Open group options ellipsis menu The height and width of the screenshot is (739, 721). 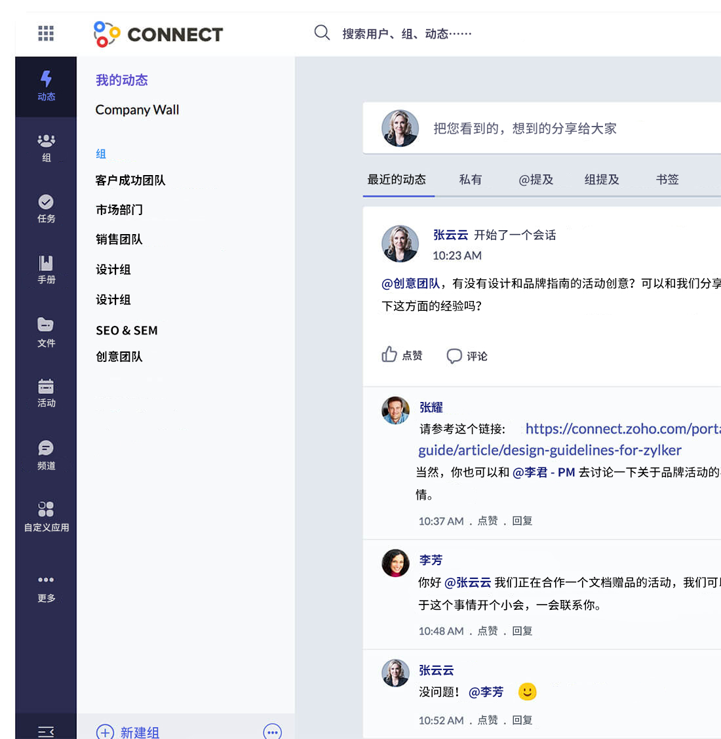point(272,732)
